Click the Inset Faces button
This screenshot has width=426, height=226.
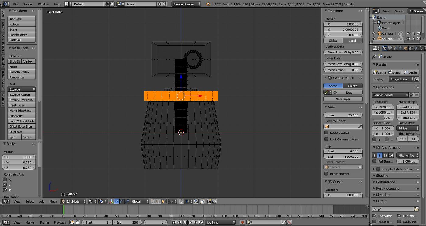pos(21,105)
